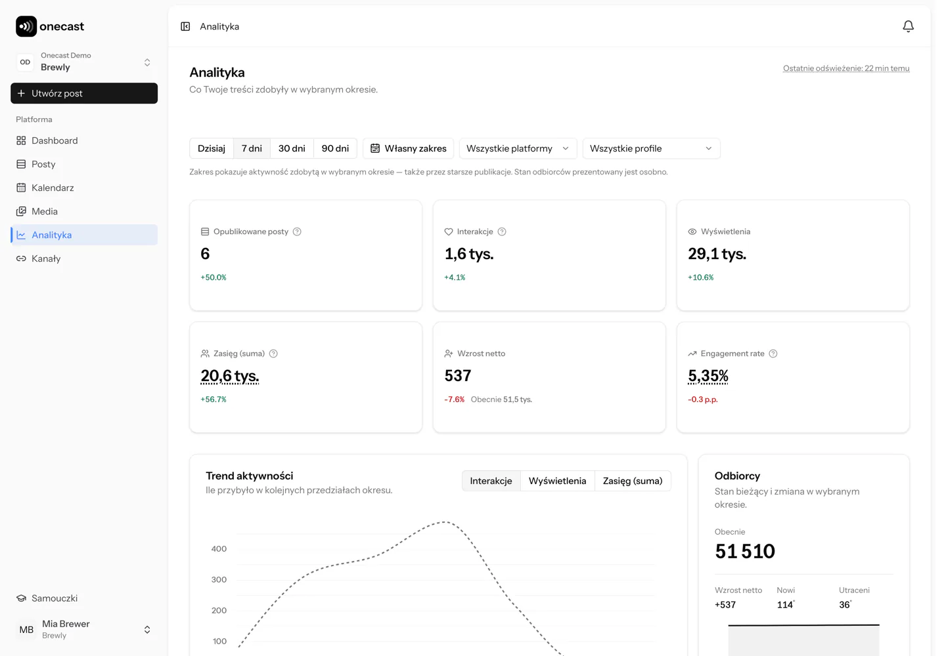
Task: Show help for Engagement rate
Action: 773,354
